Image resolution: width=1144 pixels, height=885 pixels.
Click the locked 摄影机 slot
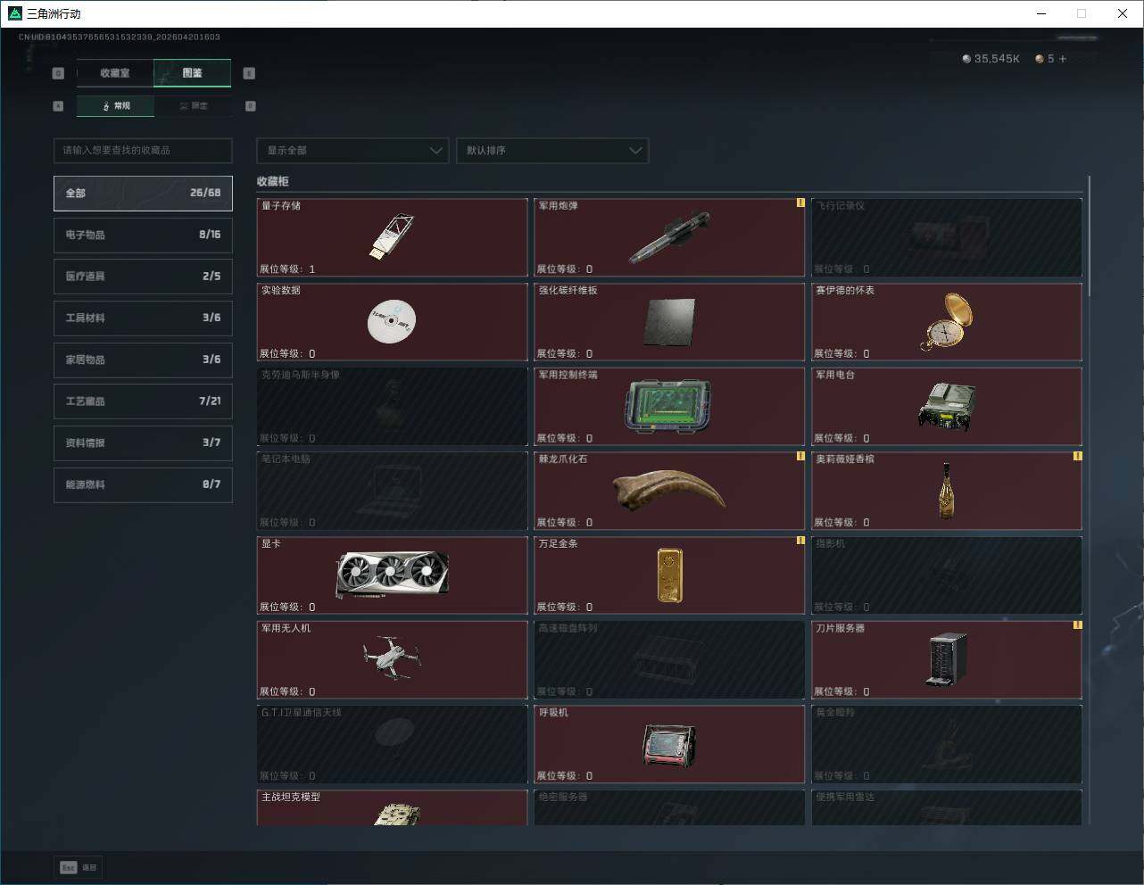coord(947,575)
